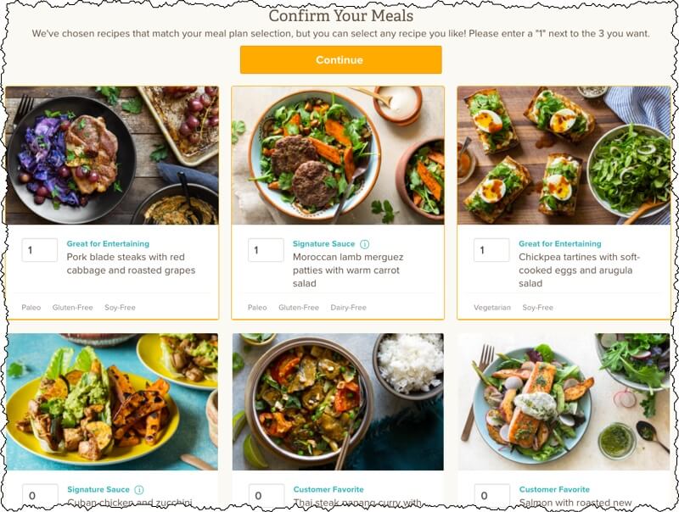This screenshot has width=679, height=512.
Task: Open the Moroccan lamb patties photo
Action: pos(338,155)
